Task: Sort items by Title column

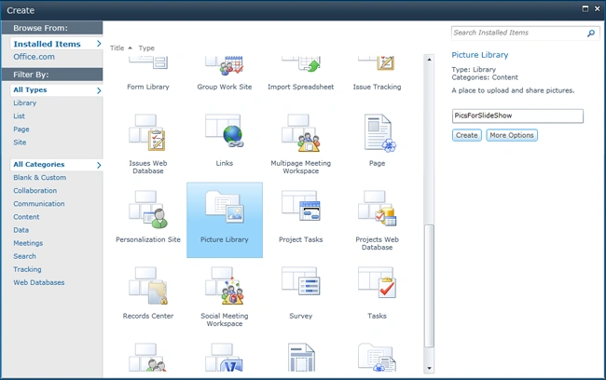Action: click(x=117, y=47)
